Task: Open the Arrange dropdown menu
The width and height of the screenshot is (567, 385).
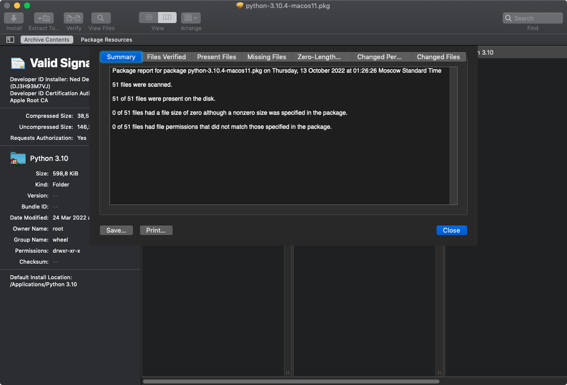Action: click(191, 18)
